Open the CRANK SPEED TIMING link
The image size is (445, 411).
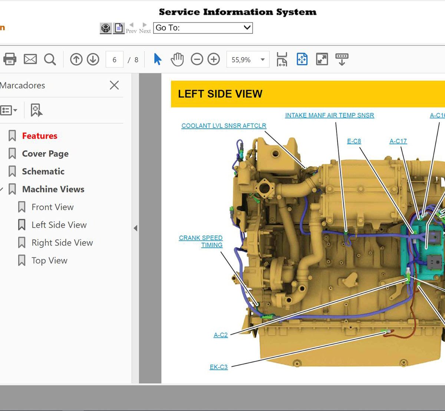(x=201, y=241)
